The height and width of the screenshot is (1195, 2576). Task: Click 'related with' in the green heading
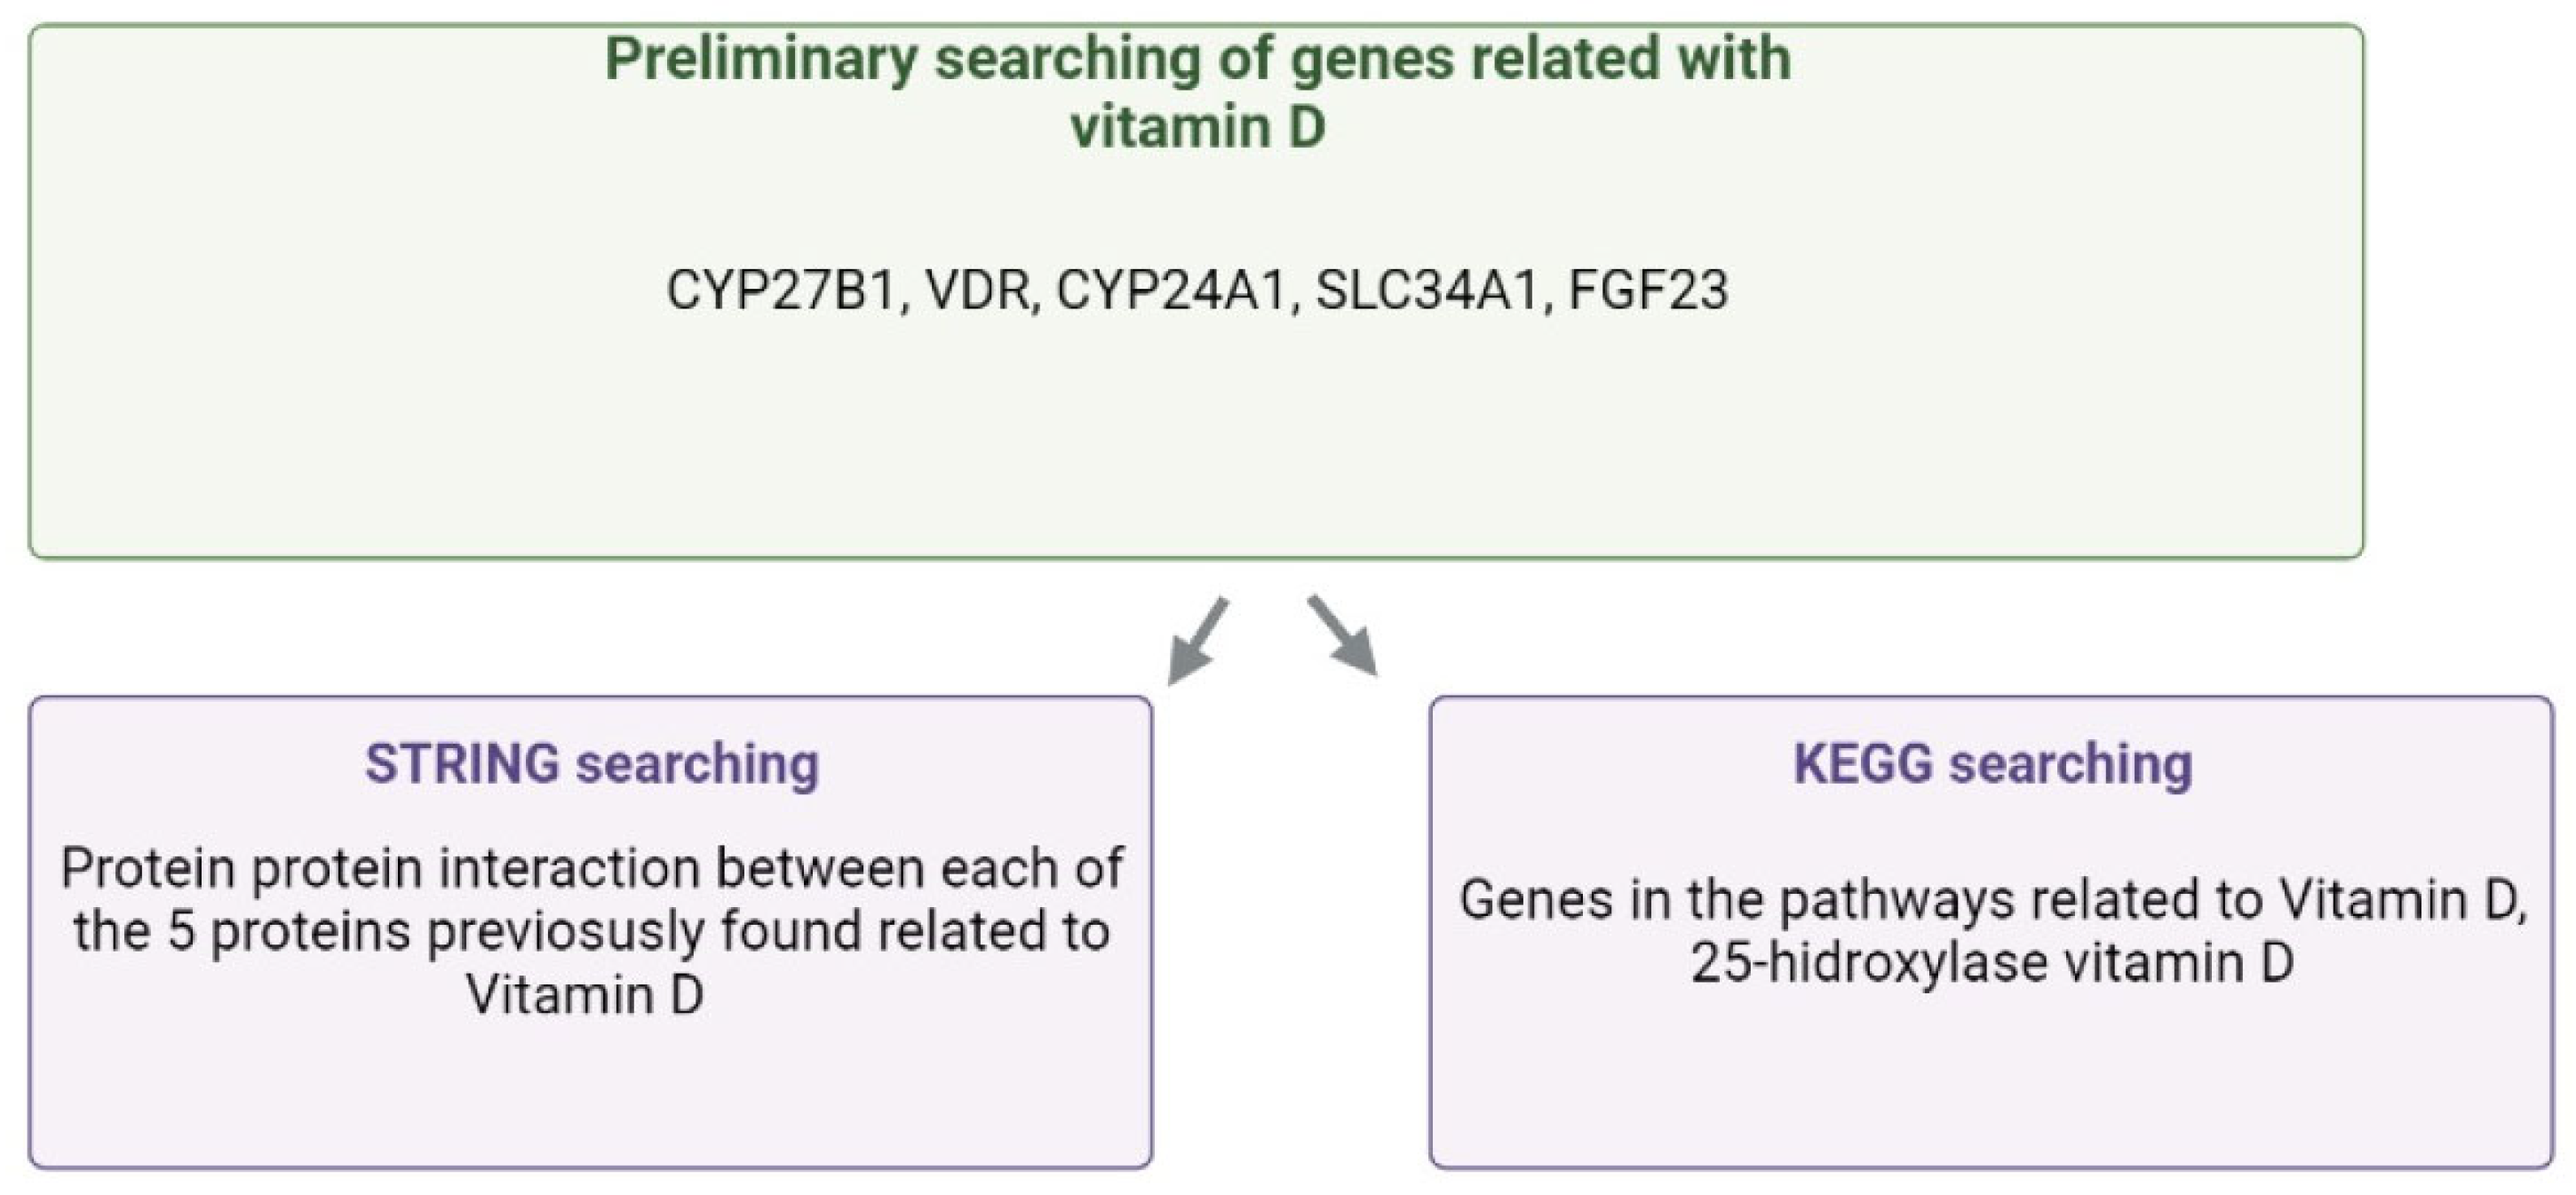(x=1630, y=58)
